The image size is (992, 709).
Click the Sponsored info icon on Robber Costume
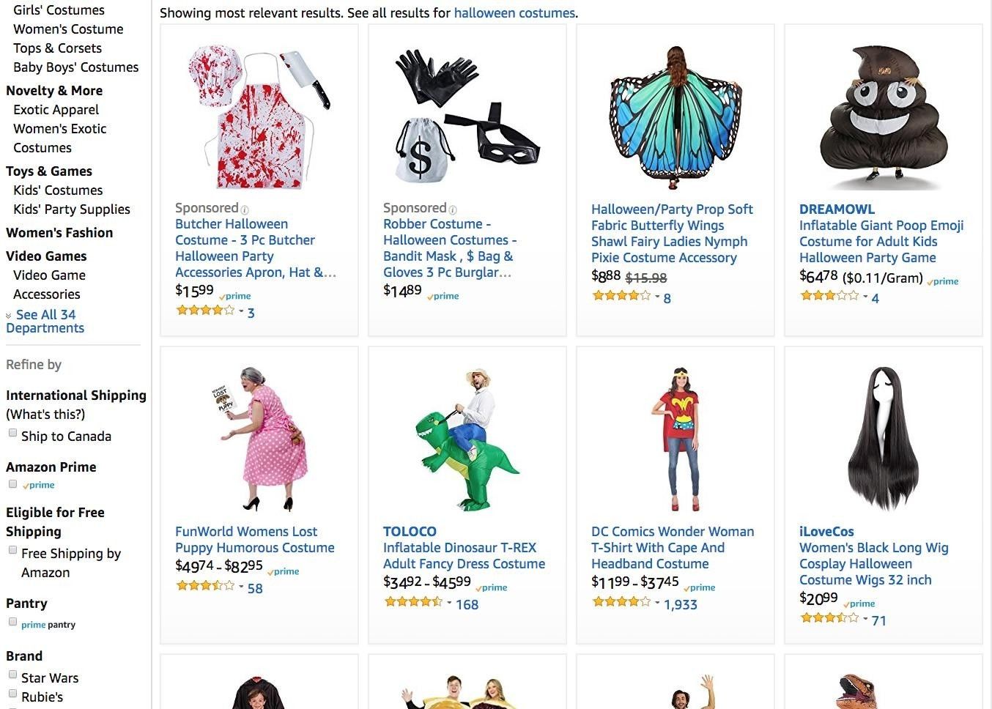[x=453, y=209]
